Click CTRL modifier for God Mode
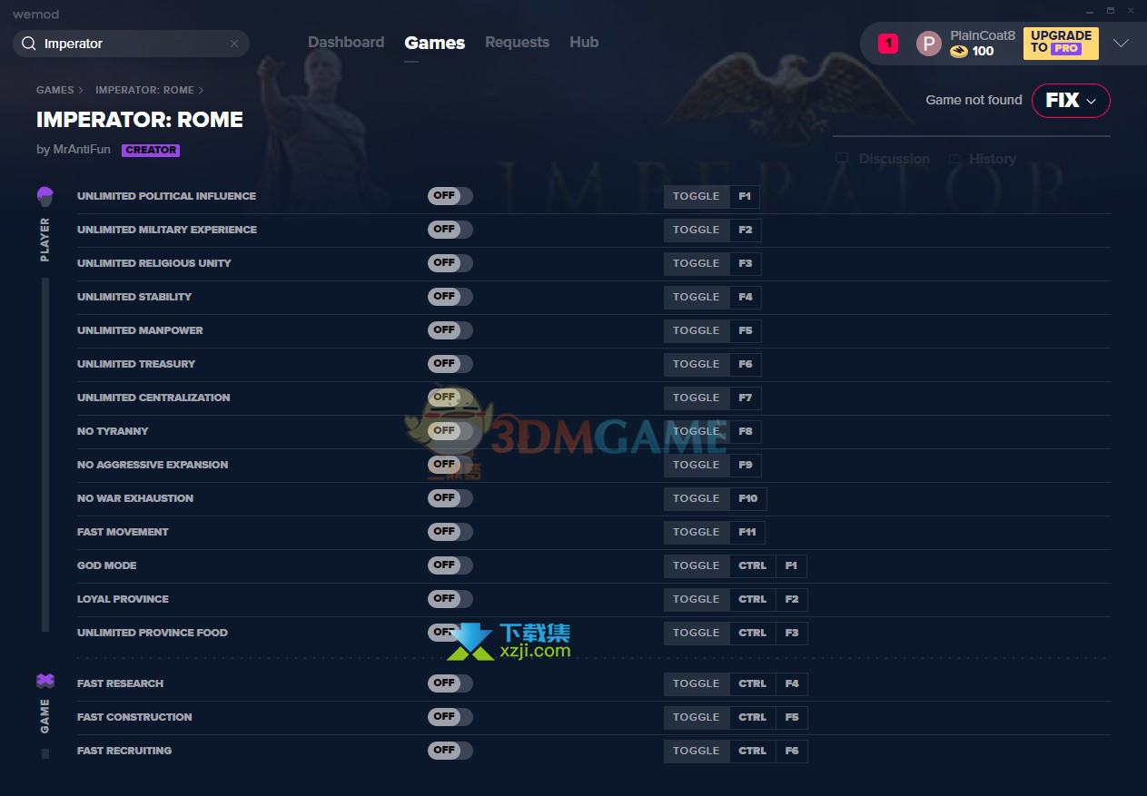This screenshot has height=796, width=1147. click(753, 565)
